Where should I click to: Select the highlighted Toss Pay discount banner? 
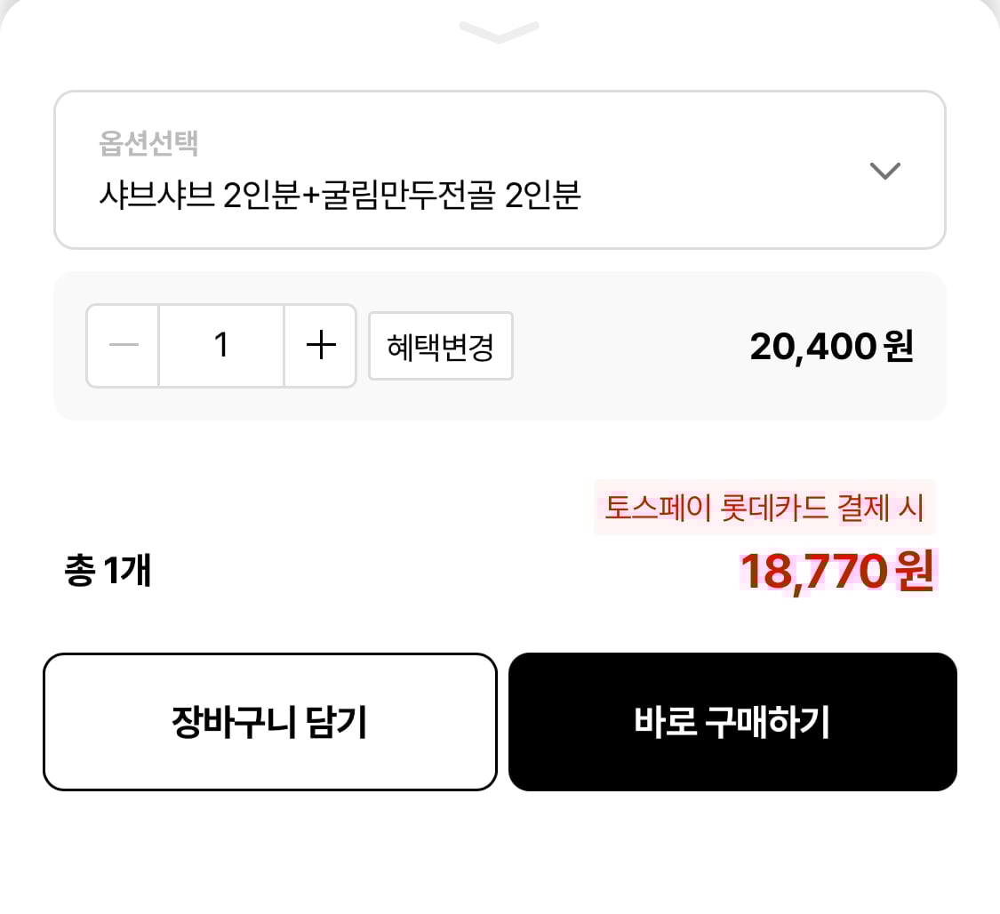(766, 509)
